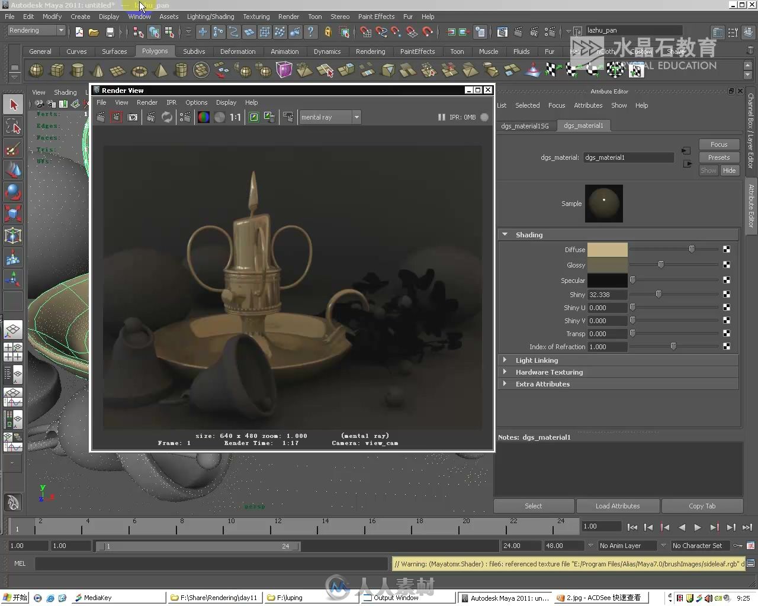Open the Diffuse color swatch

pyautogui.click(x=607, y=250)
